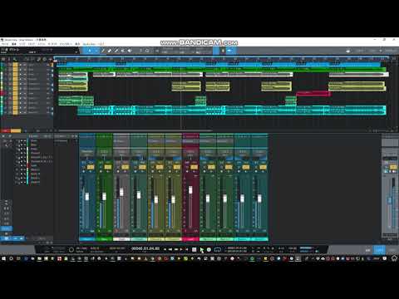Image resolution: width=399 pixels, height=299 pixels.
Task: Click the Play button in transport
Action: pyautogui.click(x=201, y=250)
